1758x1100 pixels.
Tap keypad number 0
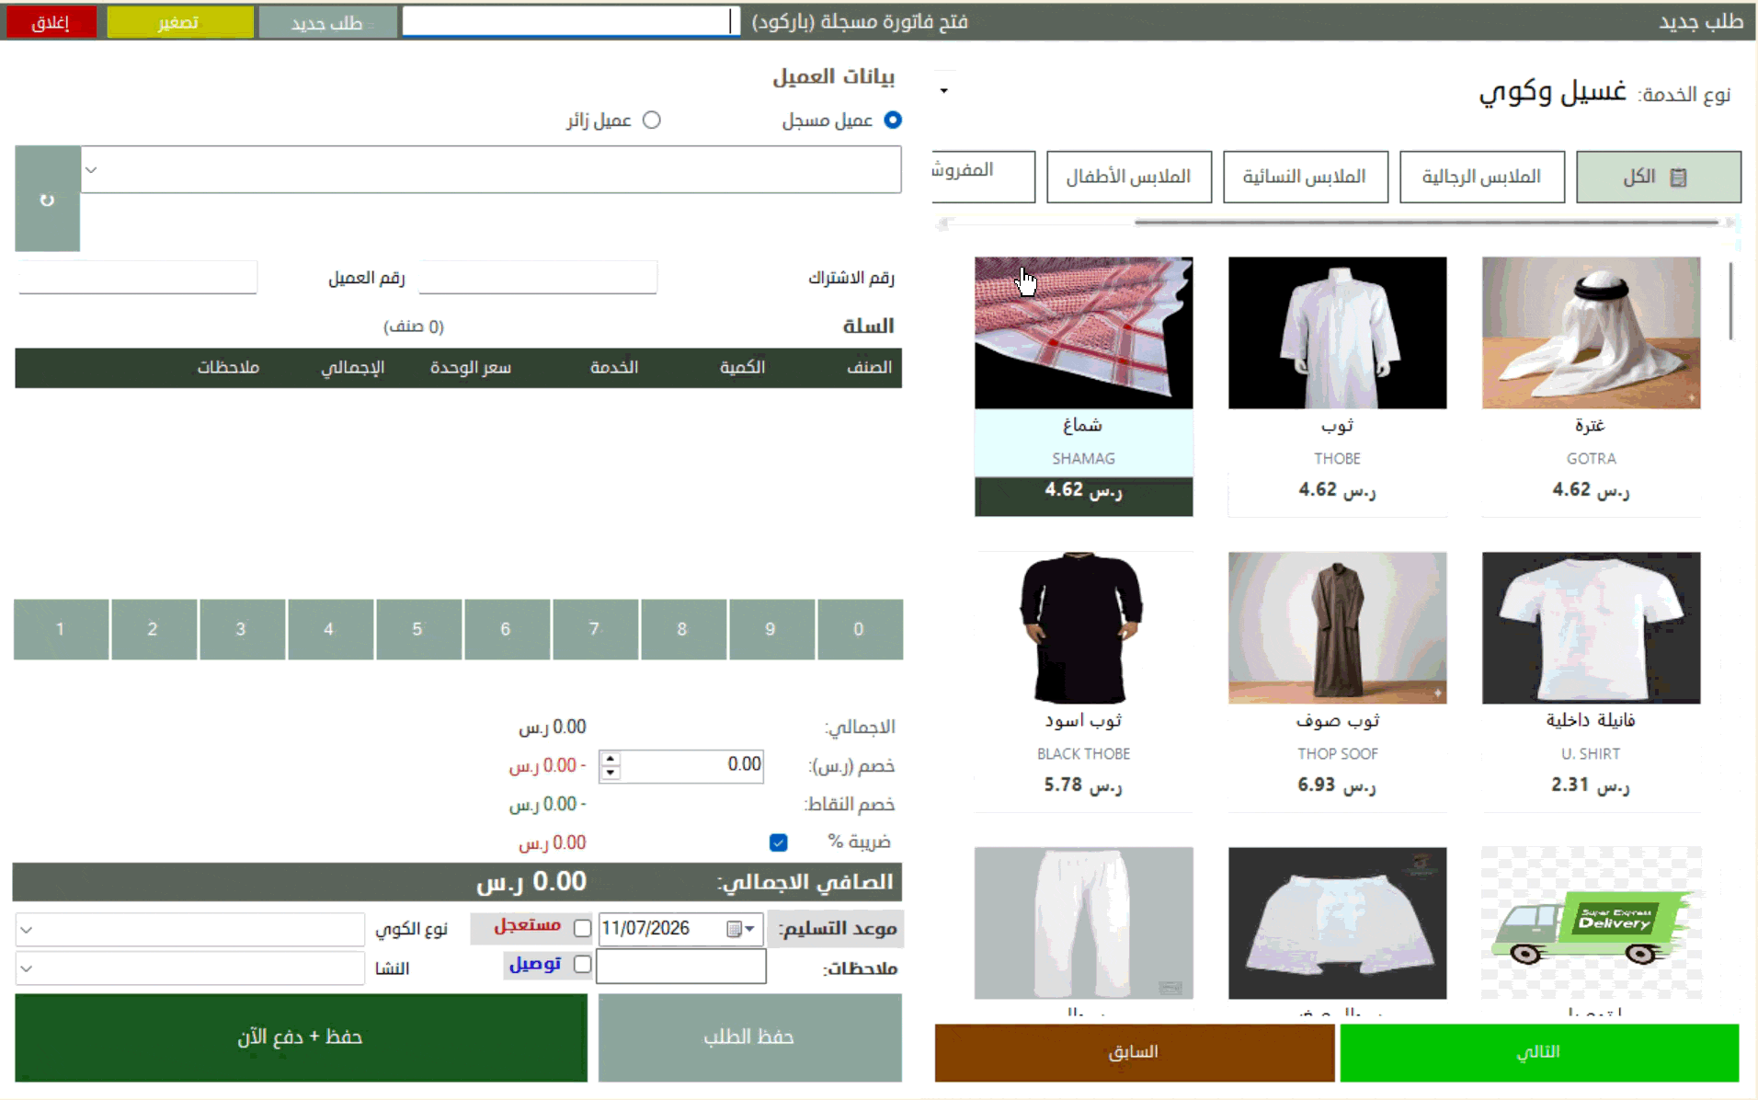click(859, 629)
